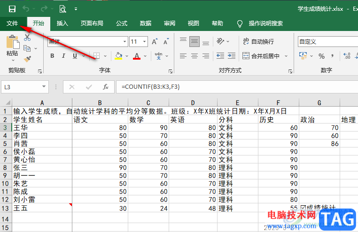Click the Name Box showing L3
The width and height of the screenshot is (358, 232).
(21, 87)
